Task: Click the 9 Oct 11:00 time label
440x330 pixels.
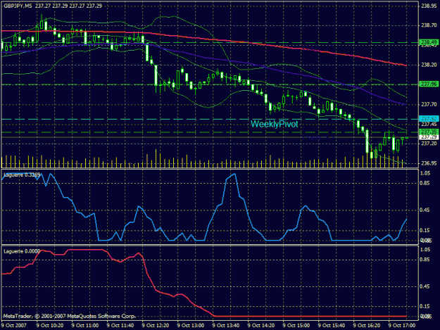Action: (85, 325)
